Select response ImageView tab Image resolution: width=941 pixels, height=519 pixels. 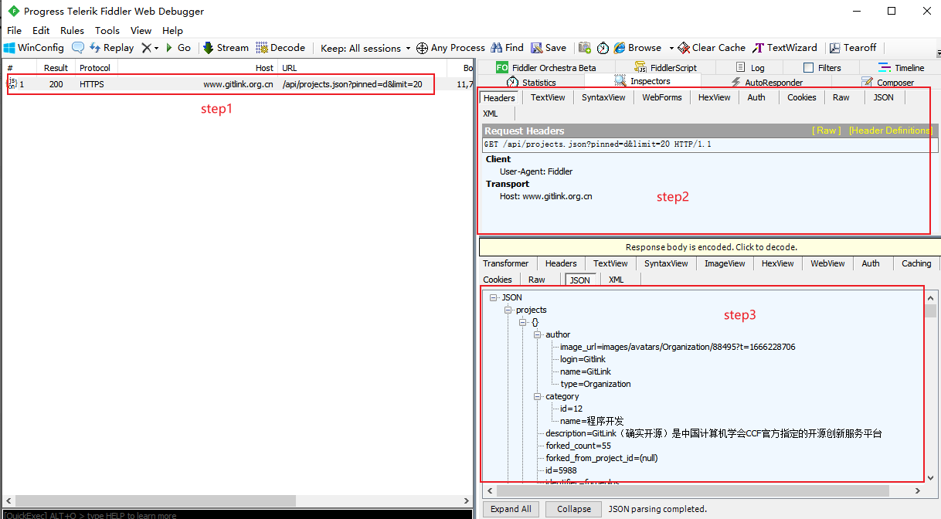[x=725, y=263]
